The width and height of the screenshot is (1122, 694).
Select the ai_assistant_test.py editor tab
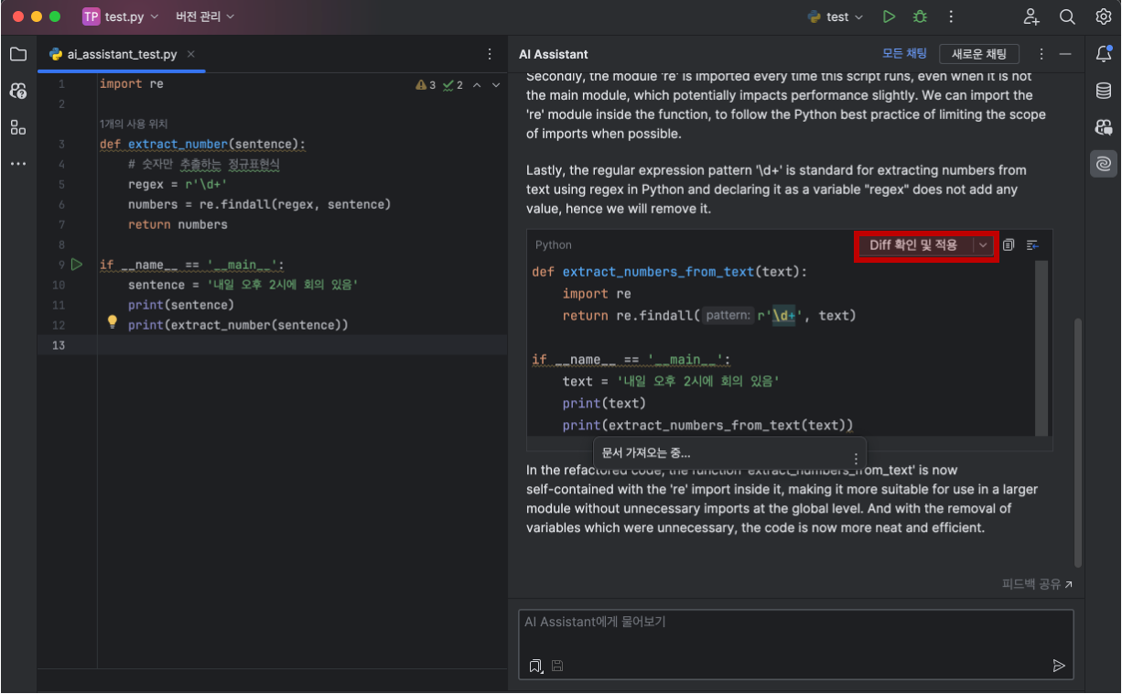click(x=122, y=54)
